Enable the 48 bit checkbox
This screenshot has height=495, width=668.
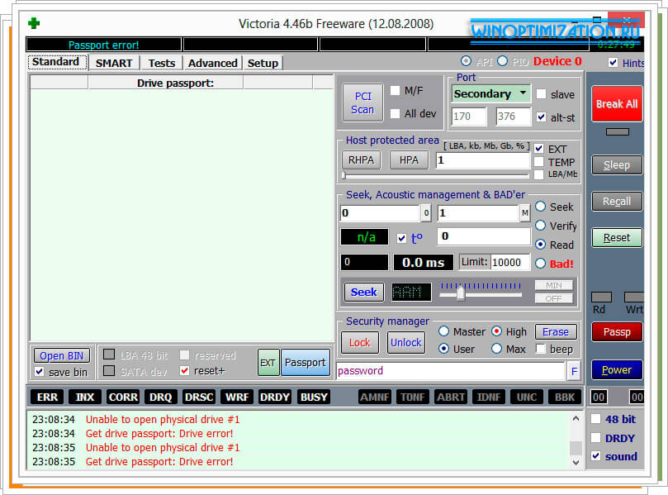pyautogui.click(x=595, y=419)
